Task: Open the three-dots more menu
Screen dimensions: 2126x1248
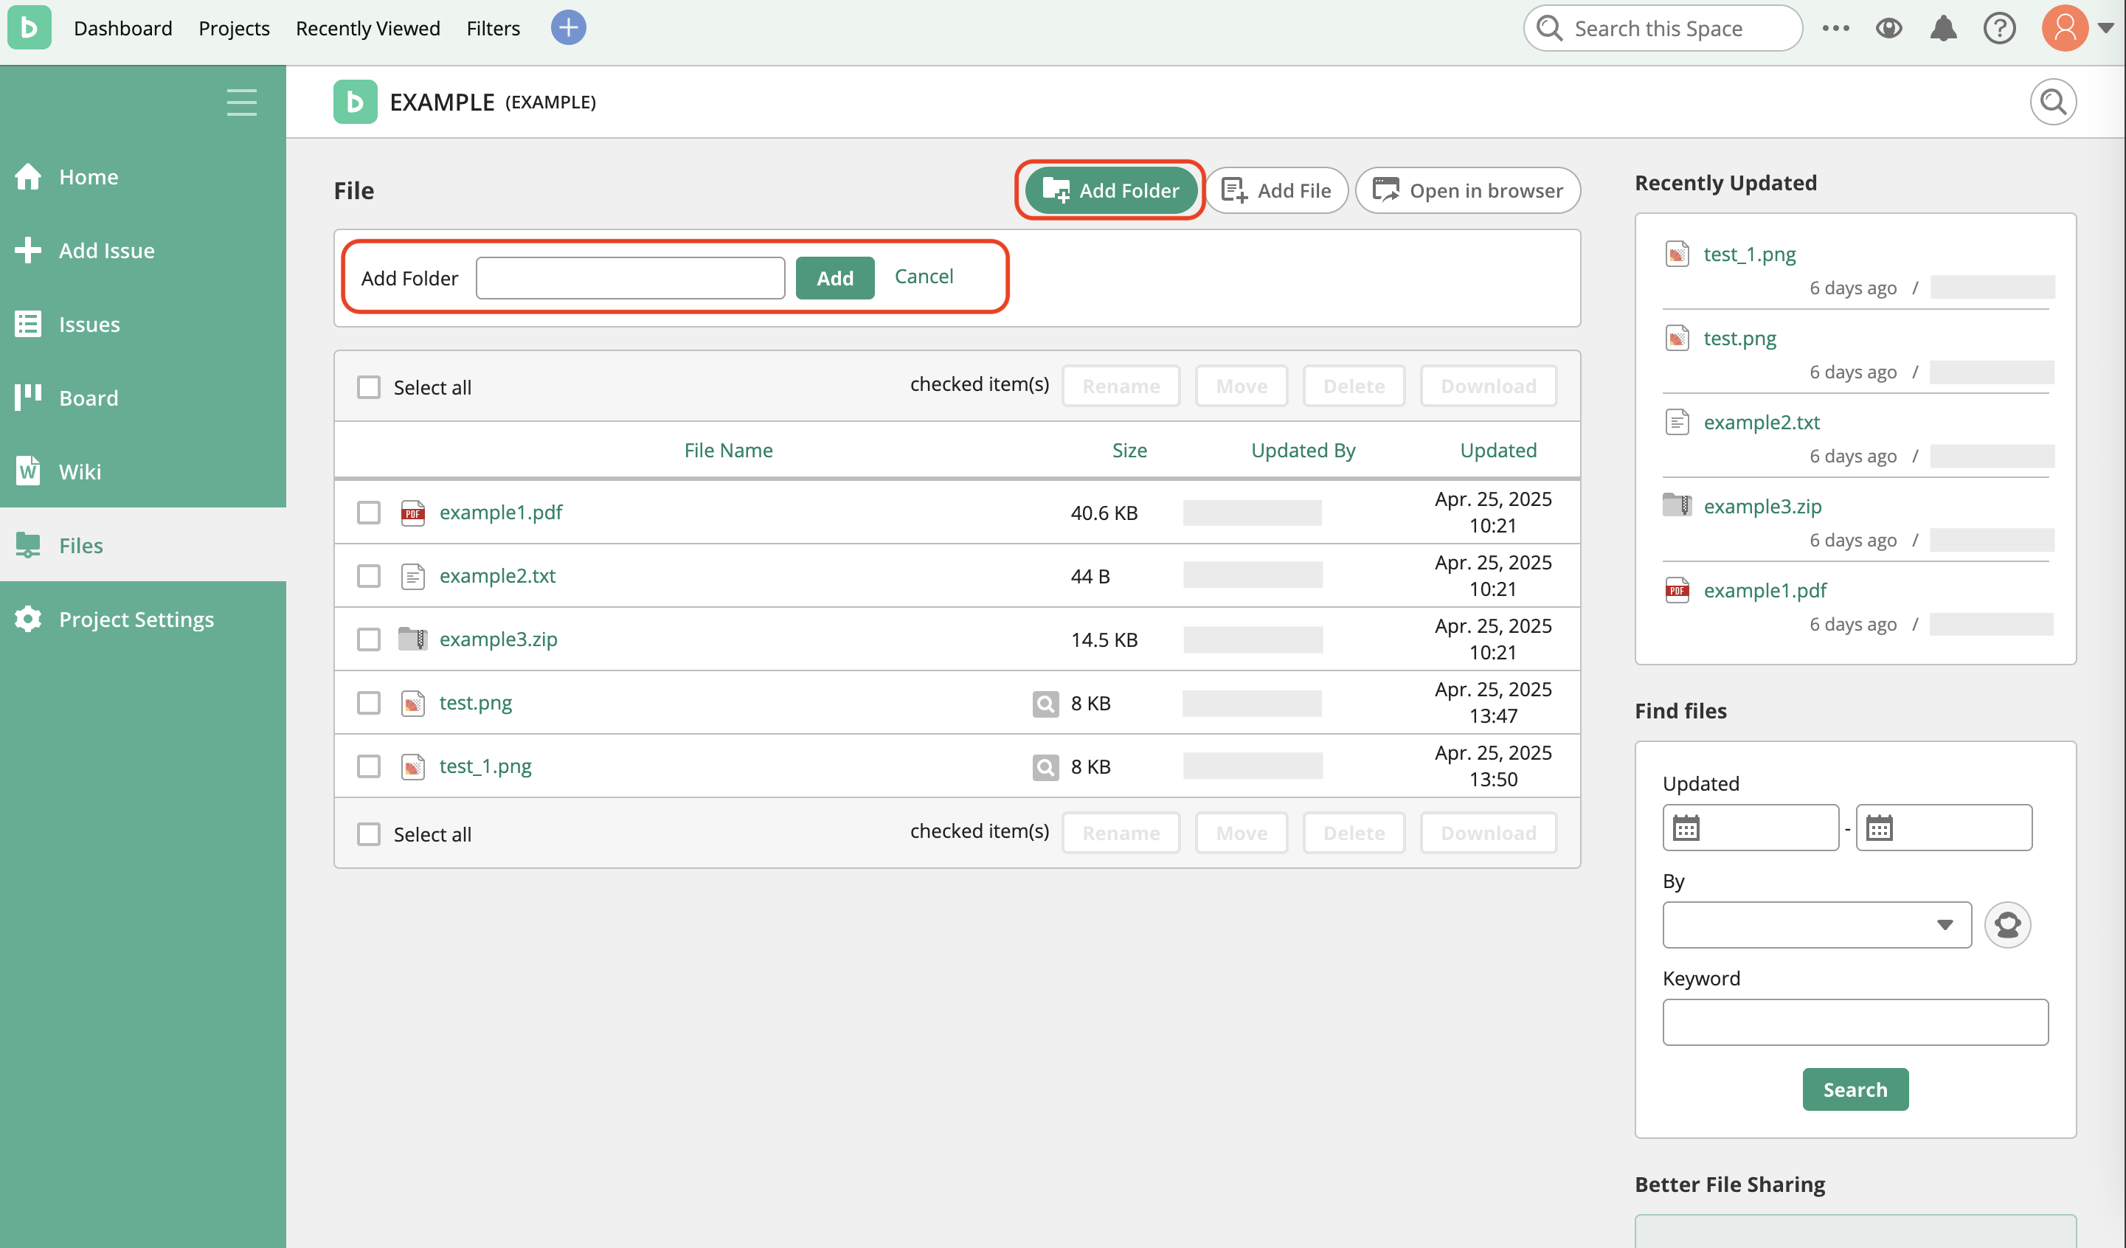Action: coord(1835,28)
